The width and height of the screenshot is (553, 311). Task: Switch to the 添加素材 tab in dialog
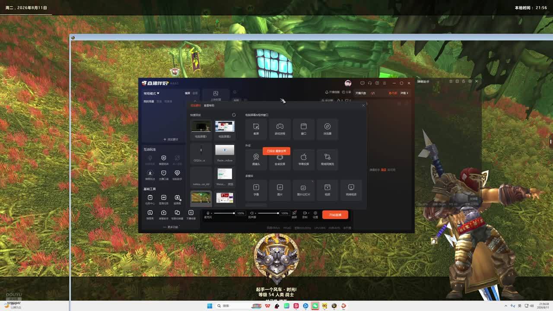tap(196, 105)
